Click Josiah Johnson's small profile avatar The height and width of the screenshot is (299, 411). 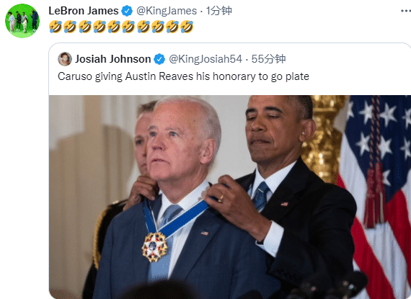[65, 59]
